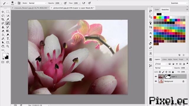Select the Quick Selection tool
The image size is (189, 106).
tap(8, 16)
